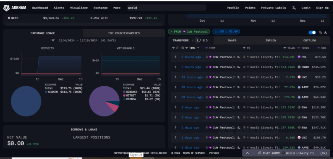Click the CoW Protocol sender in the POL row
Viewport: 333px width, 159px height.
pos(227,57)
